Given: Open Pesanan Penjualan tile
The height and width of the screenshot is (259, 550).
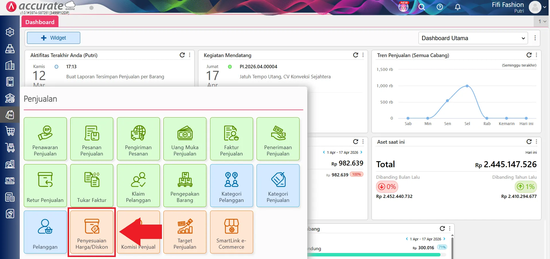Looking at the screenshot, I should click(x=92, y=139).
